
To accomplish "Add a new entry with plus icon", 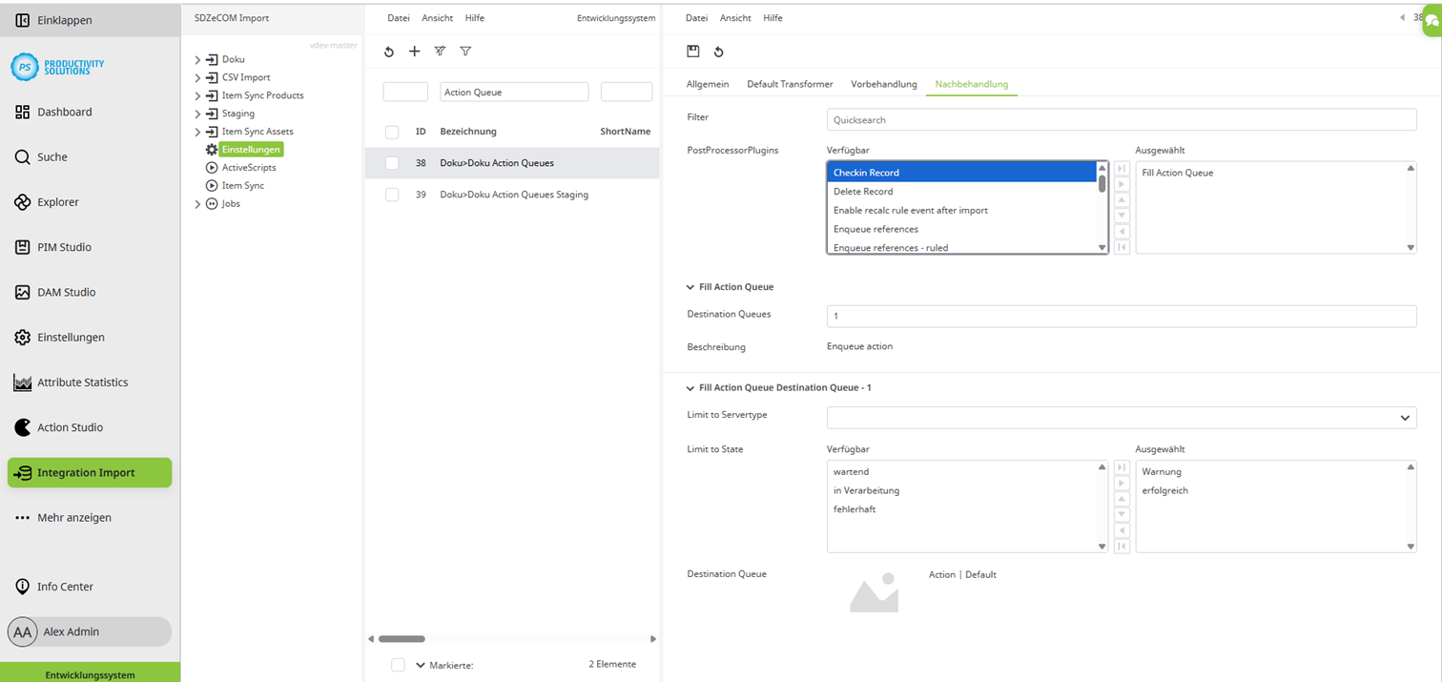I will click(414, 52).
